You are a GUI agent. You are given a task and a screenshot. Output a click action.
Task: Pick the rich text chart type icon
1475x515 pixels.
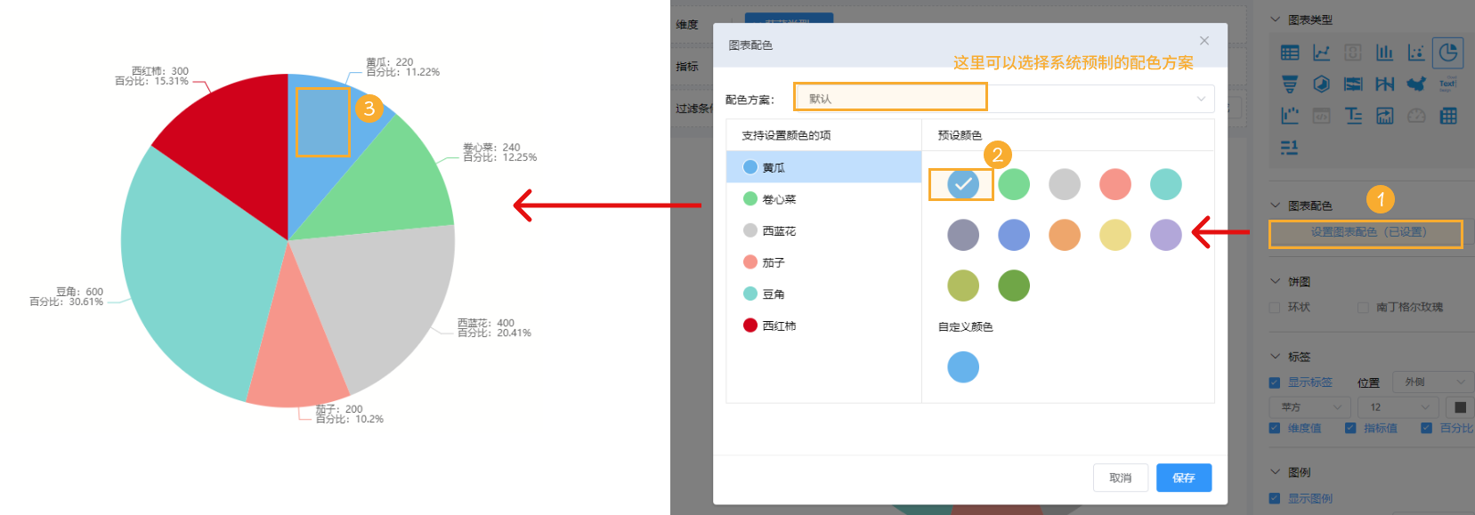click(x=1353, y=116)
